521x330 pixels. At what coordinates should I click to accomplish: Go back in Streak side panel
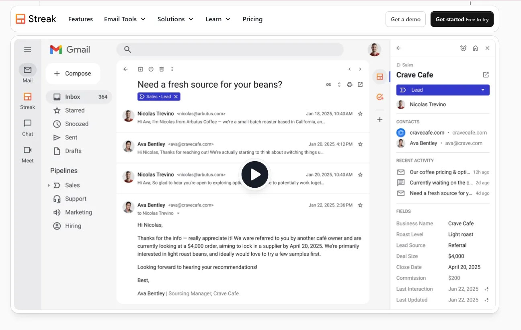[x=399, y=48]
